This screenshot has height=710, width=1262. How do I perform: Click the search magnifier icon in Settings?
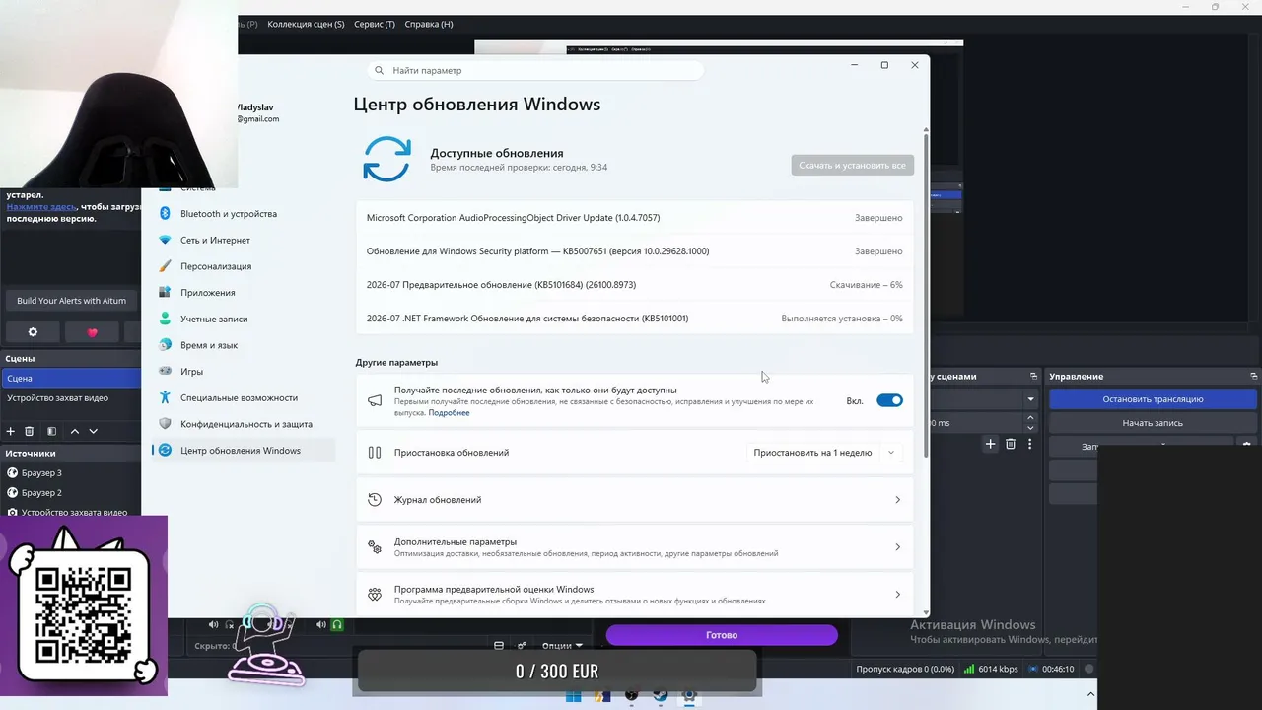tap(380, 71)
